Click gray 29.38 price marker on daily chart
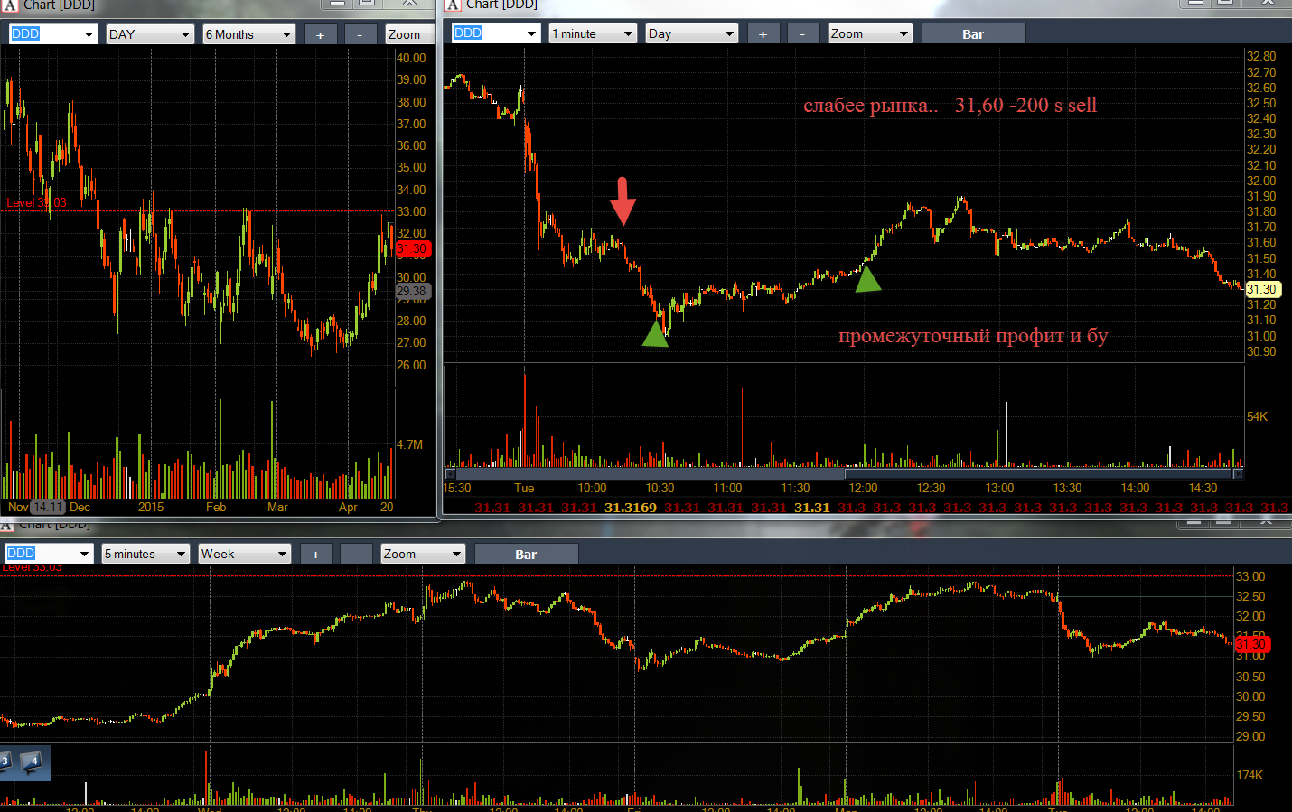1292x812 pixels. (x=413, y=291)
